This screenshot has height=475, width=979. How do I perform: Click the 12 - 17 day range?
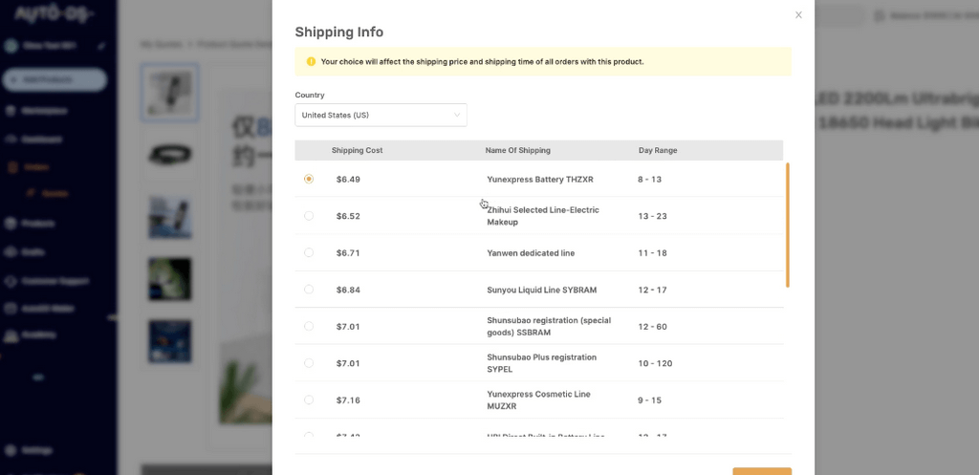[x=652, y=290]
